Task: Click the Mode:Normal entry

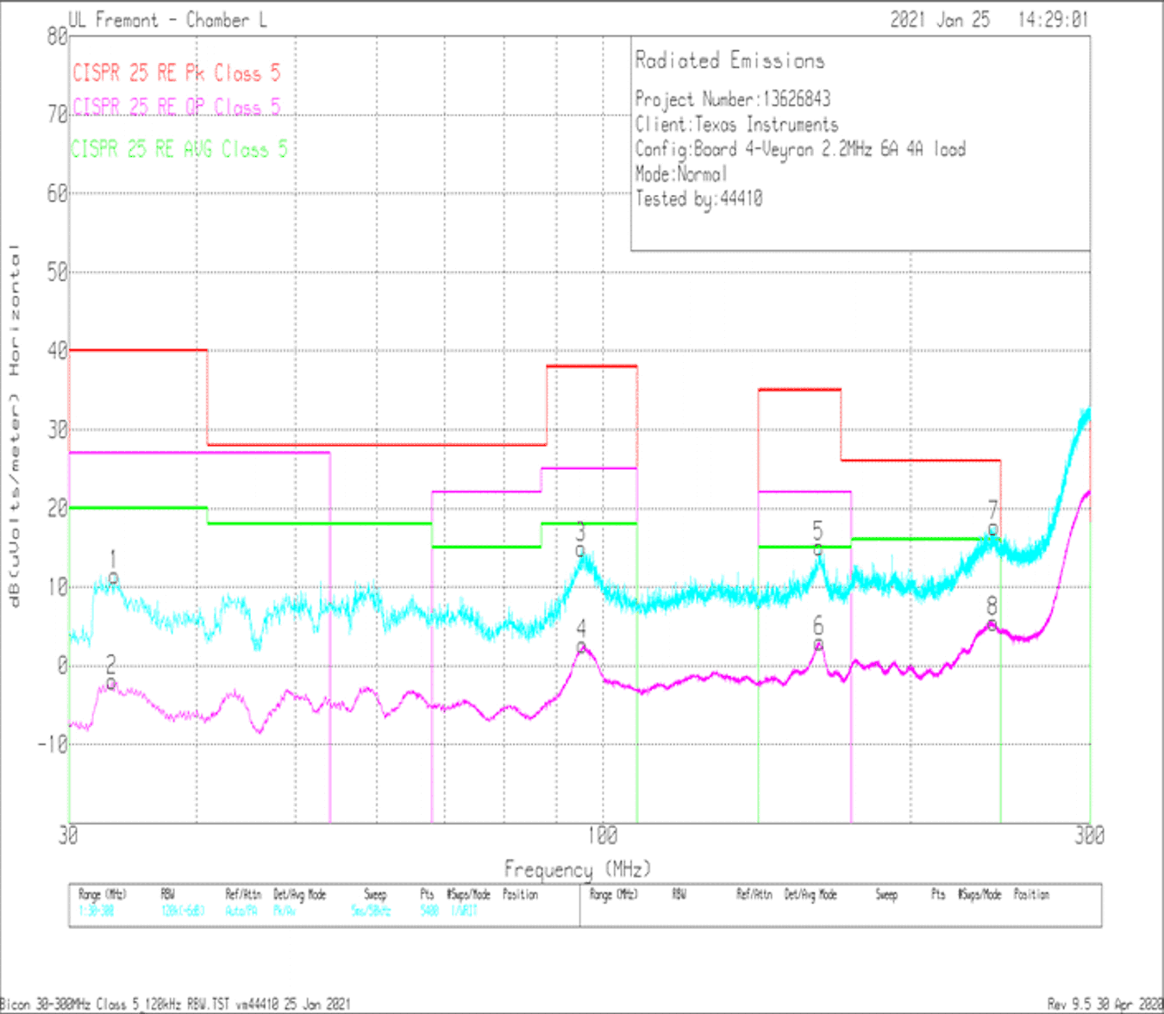Action: pos(681,174)
